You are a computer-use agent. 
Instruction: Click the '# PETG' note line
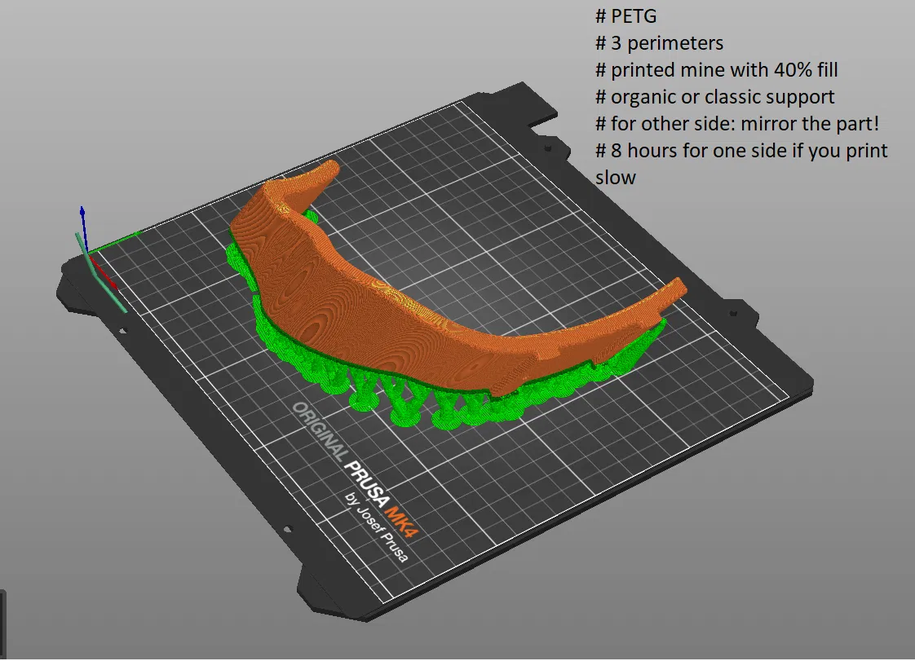click(625, 16)
